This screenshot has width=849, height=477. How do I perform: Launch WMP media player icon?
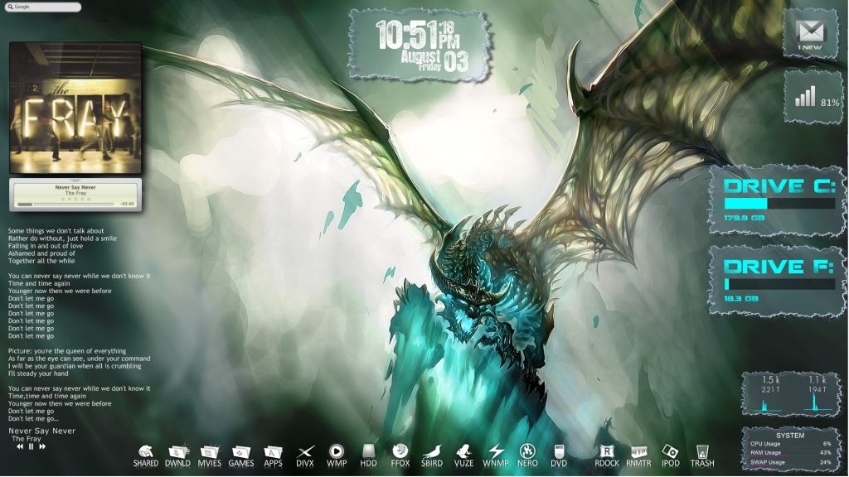[x=337, y=456]
